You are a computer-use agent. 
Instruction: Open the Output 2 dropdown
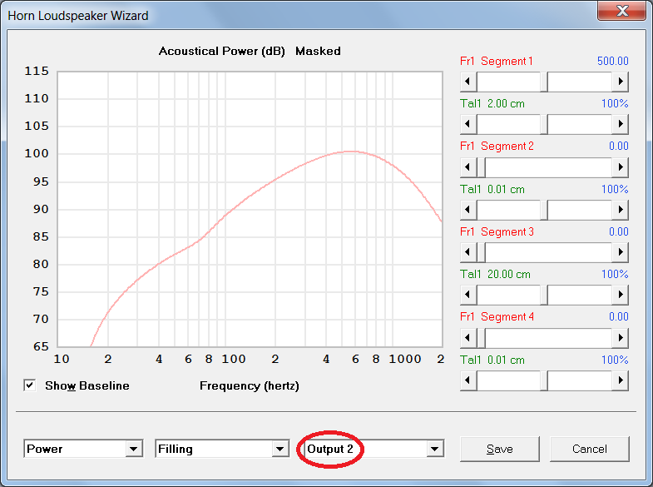(x=435, y=449)
